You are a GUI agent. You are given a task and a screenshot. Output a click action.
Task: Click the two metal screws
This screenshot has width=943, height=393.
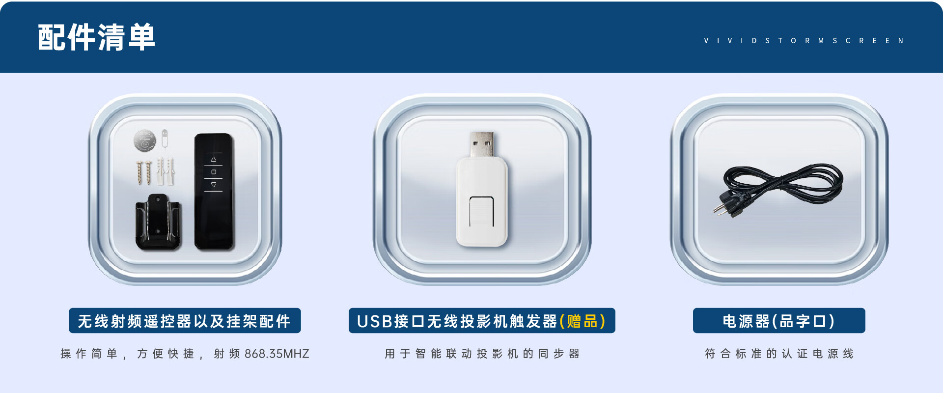(x=144, y=172)
